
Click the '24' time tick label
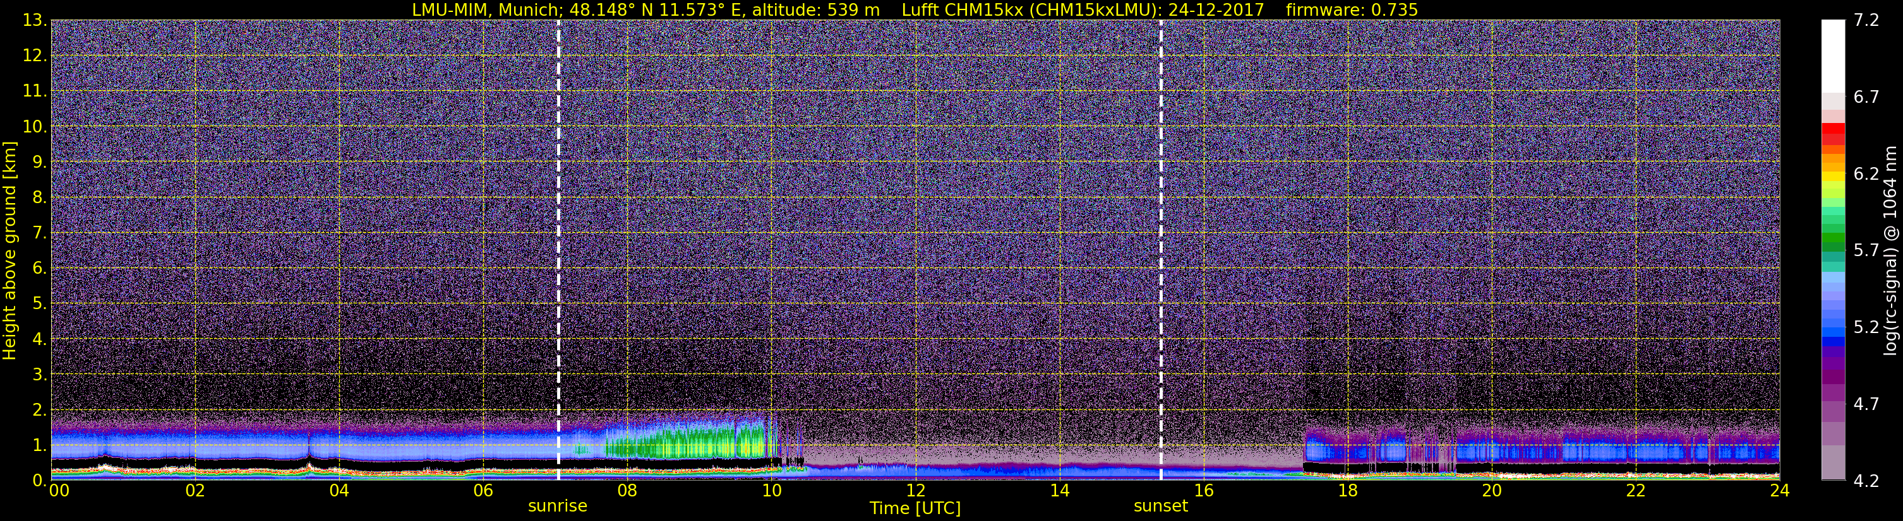coord(1780,491)
